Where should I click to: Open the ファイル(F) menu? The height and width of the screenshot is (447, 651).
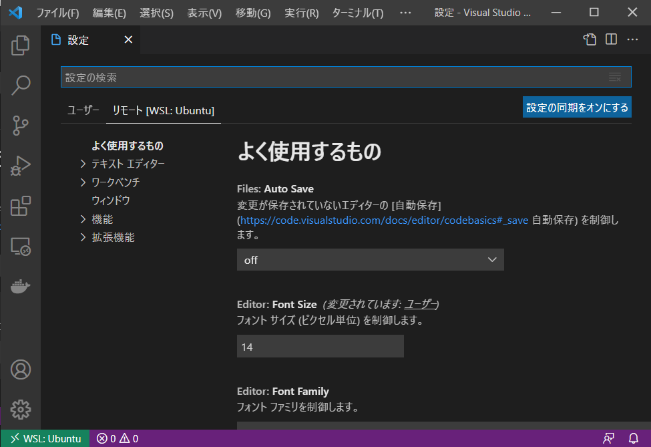point(57,13)
